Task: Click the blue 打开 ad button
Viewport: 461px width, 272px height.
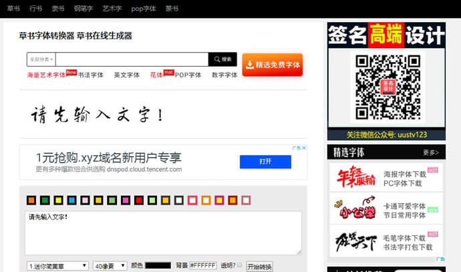Action: [265, 162]
